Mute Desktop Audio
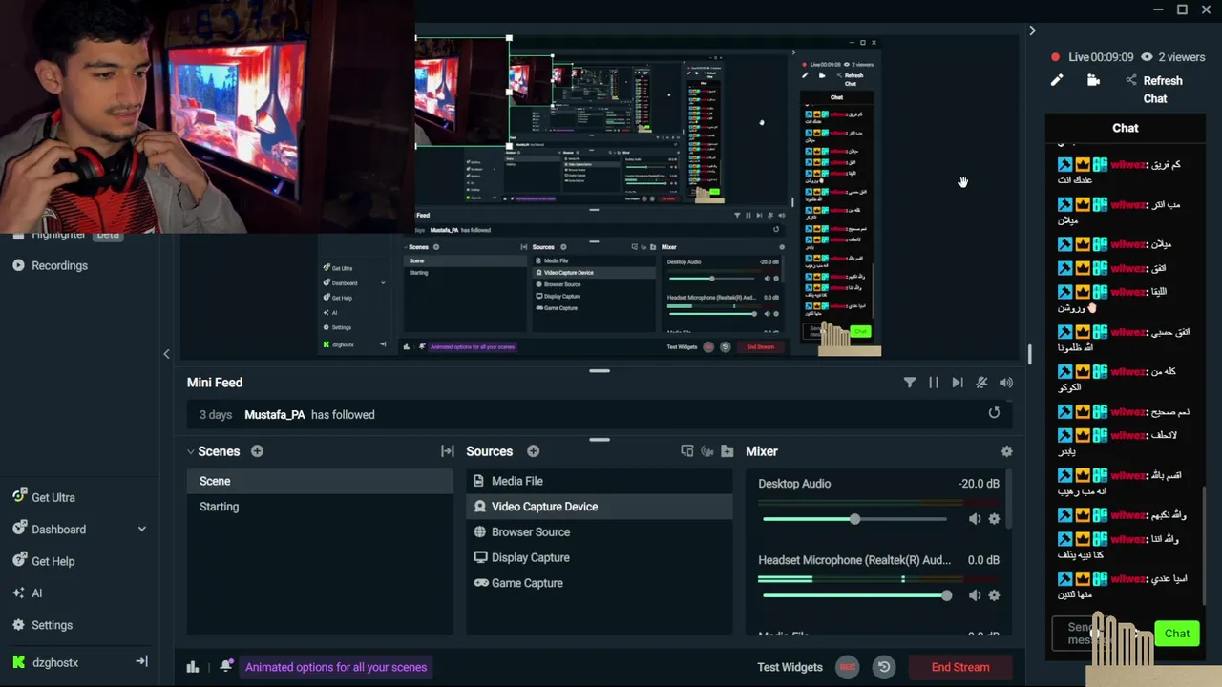1222x687 pixels. [975, 519]
